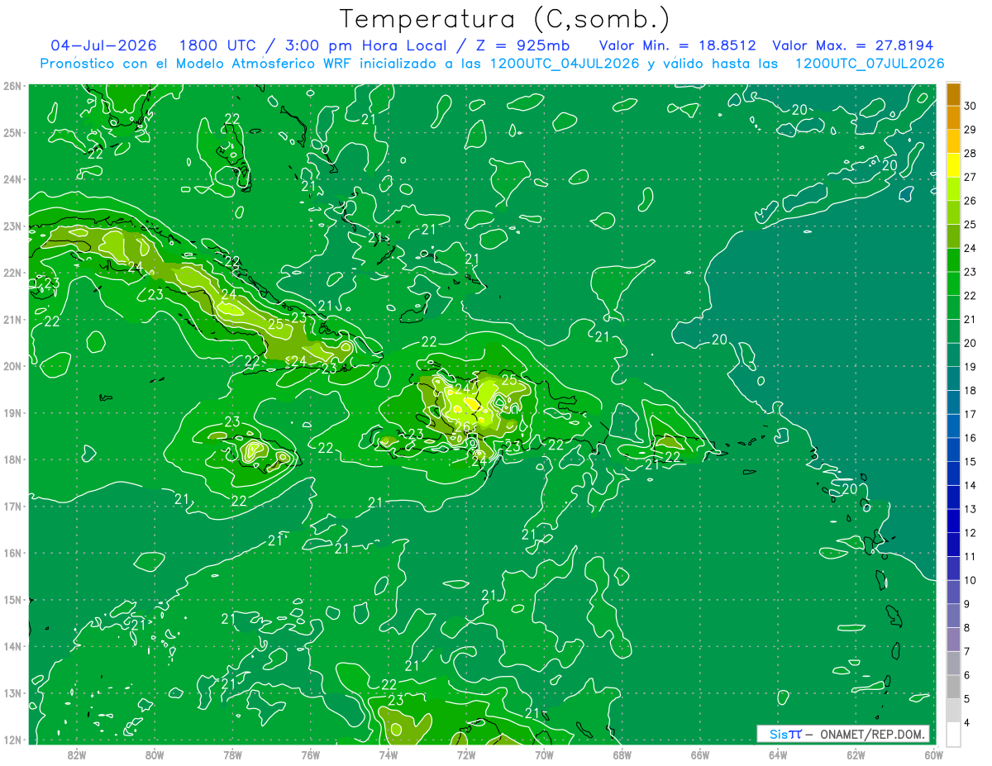
Task: Click 'Pronóstico con el Modelo Atmósferico WRF' text
Action: pos(197,64)
